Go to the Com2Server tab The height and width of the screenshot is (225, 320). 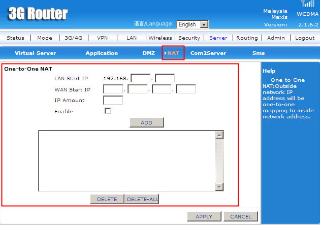(208, 53)
